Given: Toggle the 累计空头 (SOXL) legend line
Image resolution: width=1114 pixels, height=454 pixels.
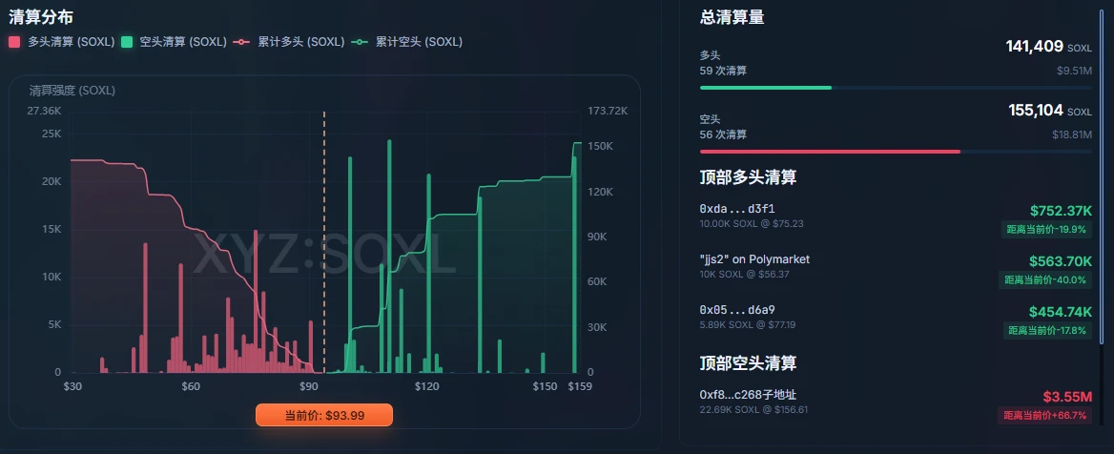Looking at the screenshot, I should click(x=406, y=42).
